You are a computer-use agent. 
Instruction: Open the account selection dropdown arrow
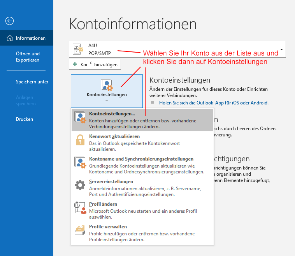coord(281,50)
